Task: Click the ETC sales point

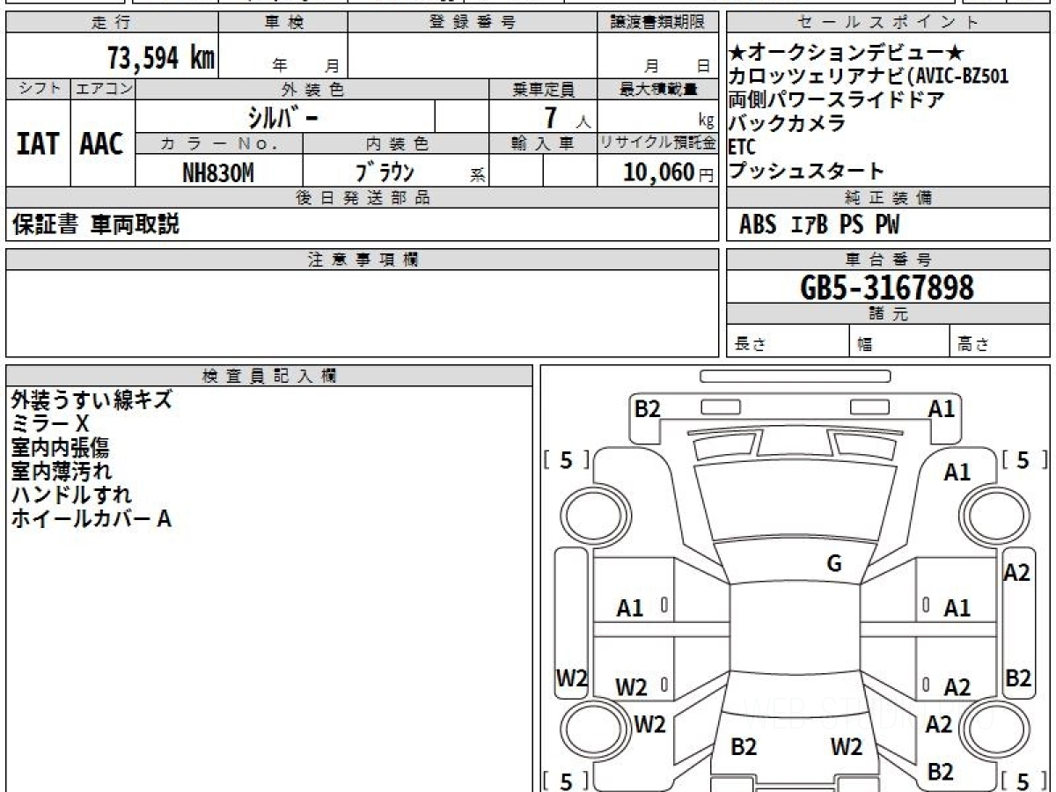Action: coord(742,147)
